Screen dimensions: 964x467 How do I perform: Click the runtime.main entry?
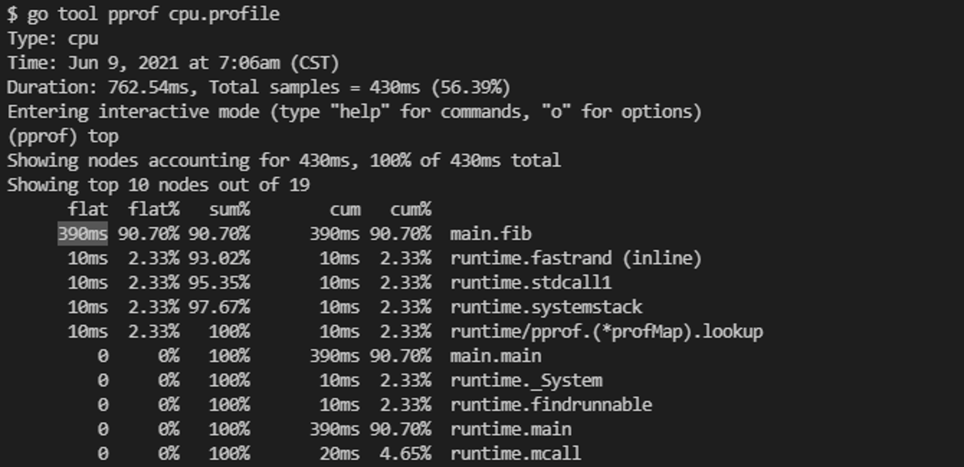pos(511,429)
